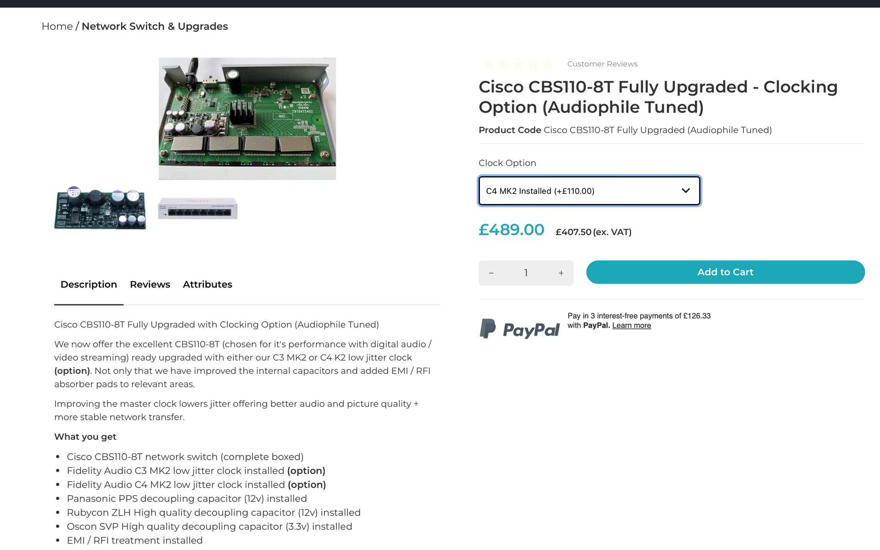Open the Customer Reviews link

pyautogui.click(x=602, y=64)
